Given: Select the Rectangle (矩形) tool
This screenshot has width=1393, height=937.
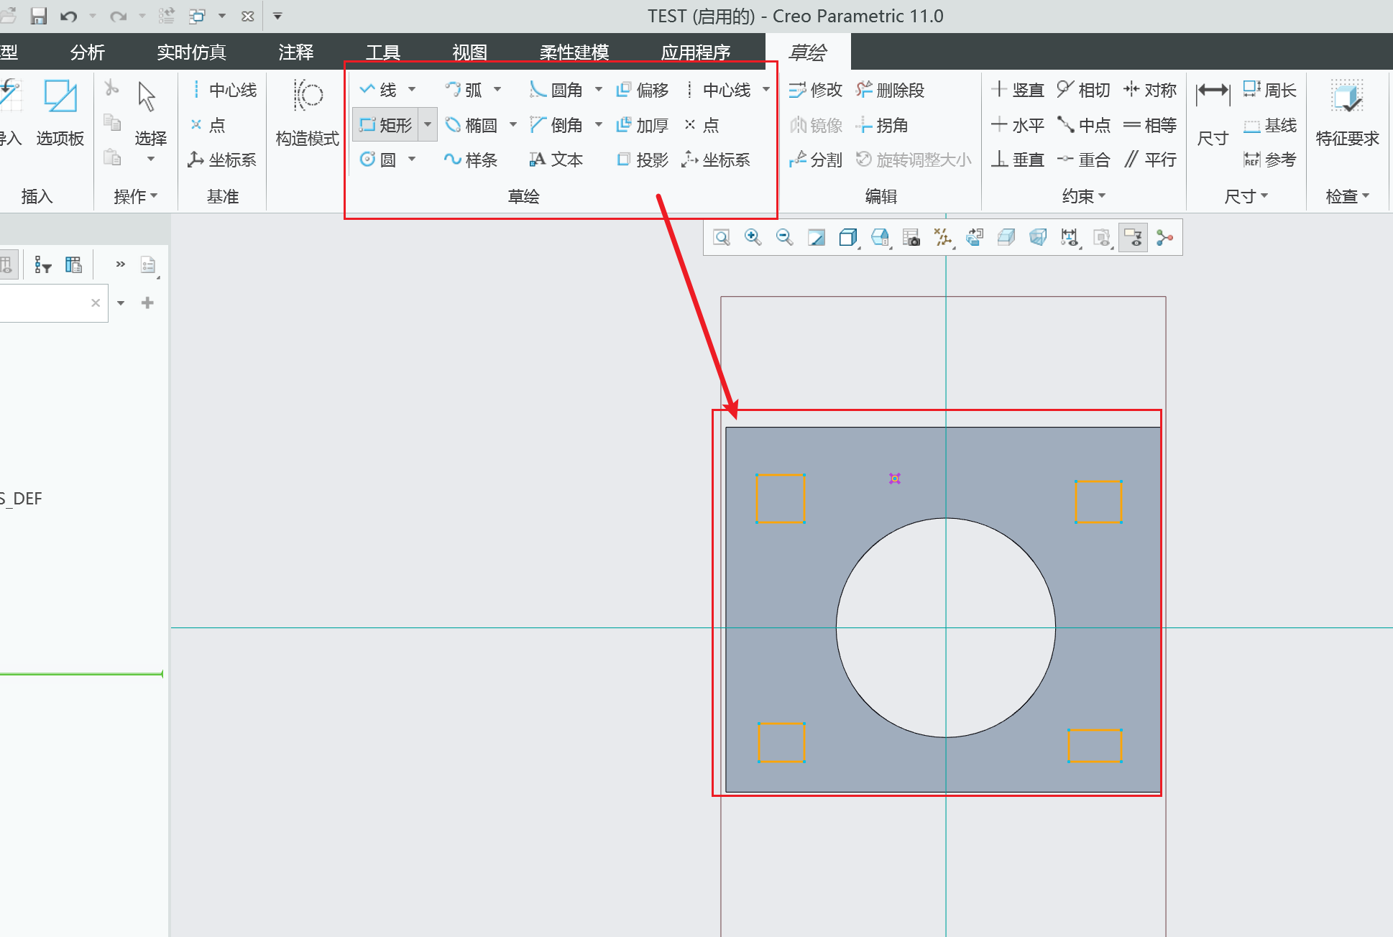Looking at the screenshot, I should pos(386,125).
